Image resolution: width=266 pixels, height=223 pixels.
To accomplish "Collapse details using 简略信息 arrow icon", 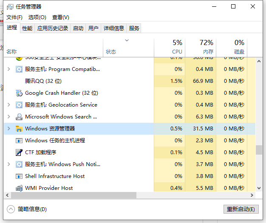I will point(11,209).
